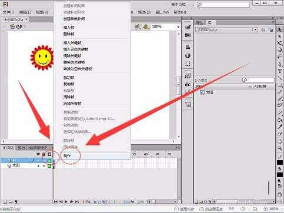Image resolution: width=284 pixels, height=213 pixels.
Task: Open workspace switcher dropdown 基本功能
Action: tap(181, 4)
